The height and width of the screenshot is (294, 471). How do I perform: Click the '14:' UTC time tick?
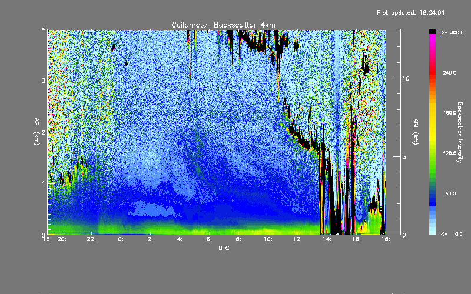click(327, 239)
